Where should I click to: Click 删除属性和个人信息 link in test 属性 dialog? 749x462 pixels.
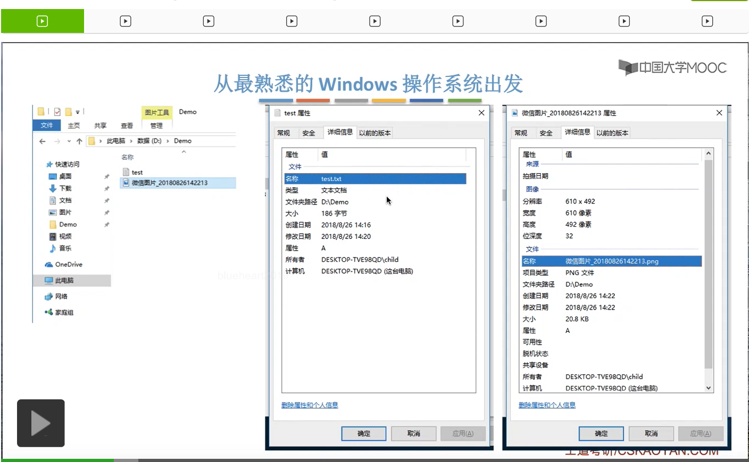[x=310, y=405]
